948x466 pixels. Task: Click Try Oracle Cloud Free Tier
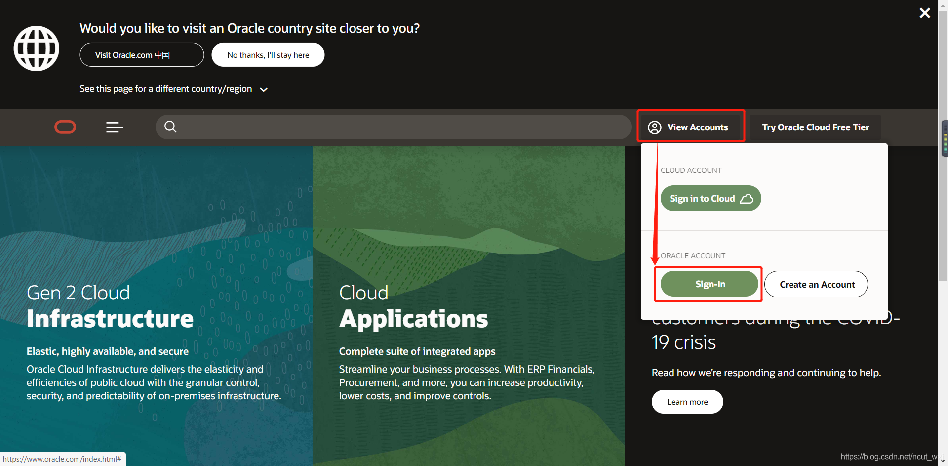tap(815, 127)
